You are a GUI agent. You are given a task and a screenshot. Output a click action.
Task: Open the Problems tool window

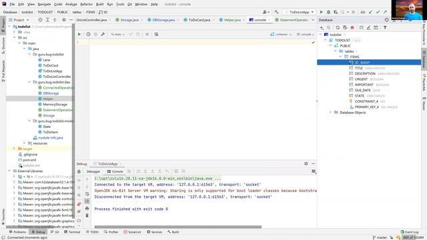tap(18, 232)
